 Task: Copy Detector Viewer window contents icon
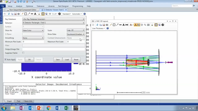[x=12, y=14]
